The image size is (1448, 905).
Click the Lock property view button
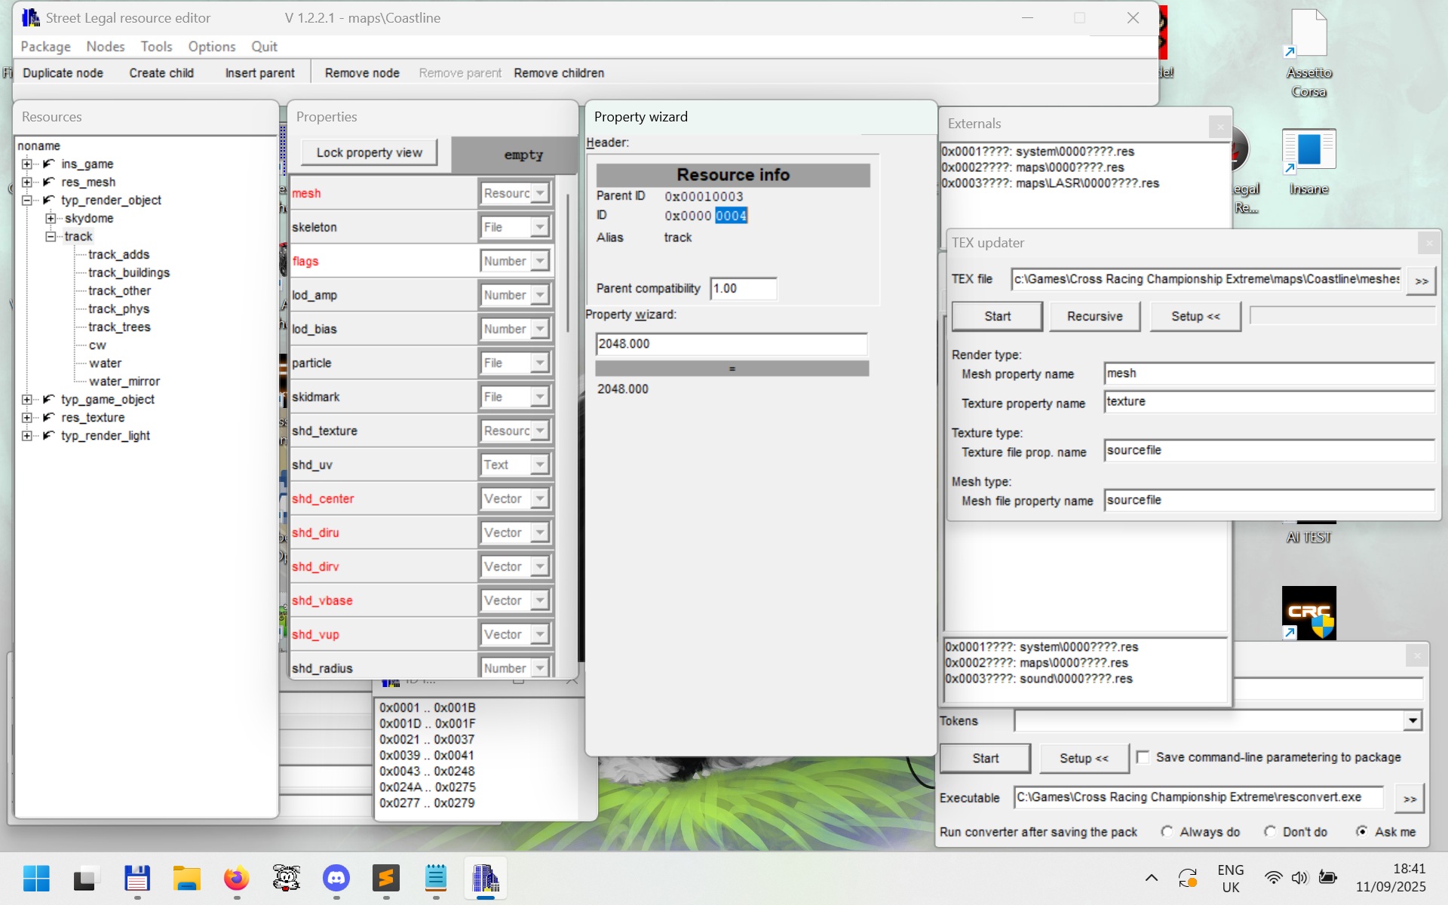point(369,152)
